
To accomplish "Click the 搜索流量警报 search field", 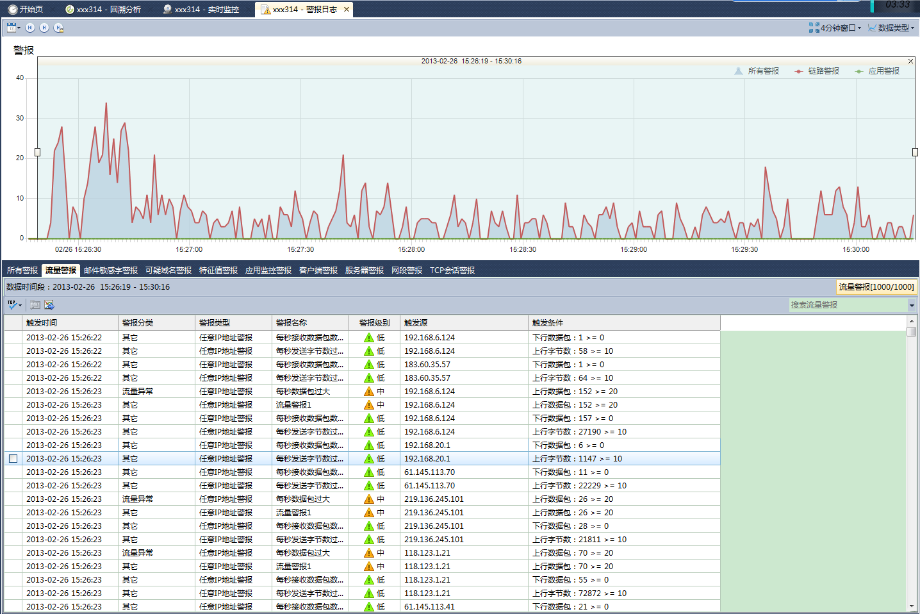I will pyautogui.click(x=847, y=305).
